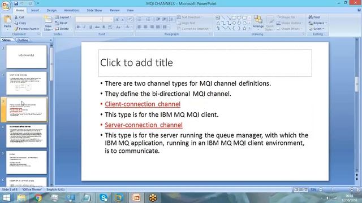Image resolution: width=362 pixels, height=203 pixels.
Task: Fit slide to current window
Action: click(x=358, y=189)
